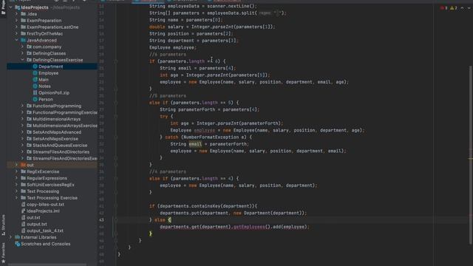Fold the if parameters.length == 6 block
Screen dimensions: 473x266
115,61
